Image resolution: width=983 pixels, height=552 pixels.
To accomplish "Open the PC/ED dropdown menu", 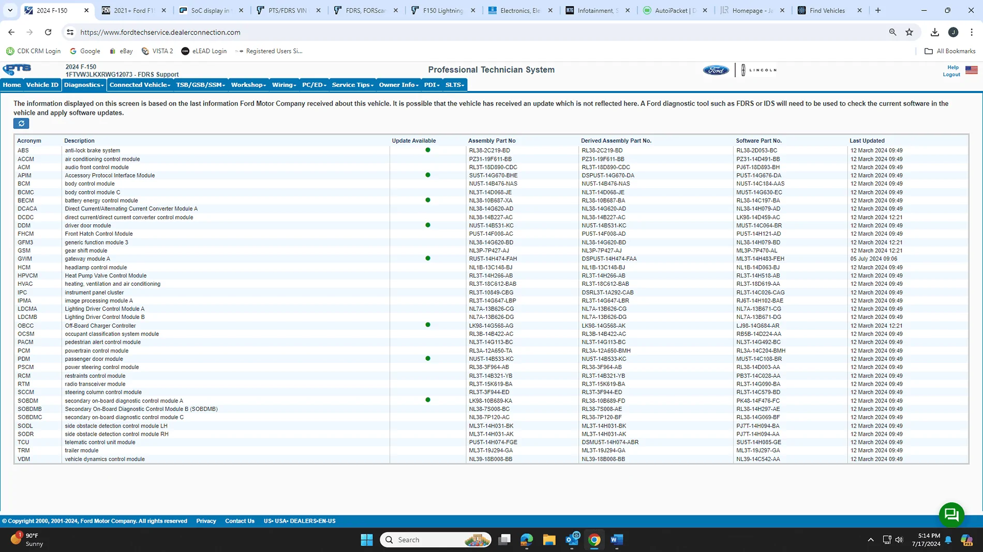I will point(314,85).
